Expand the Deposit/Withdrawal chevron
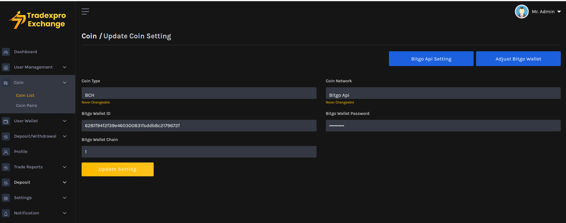Screen dimensions: 566x223 point(65,136)
